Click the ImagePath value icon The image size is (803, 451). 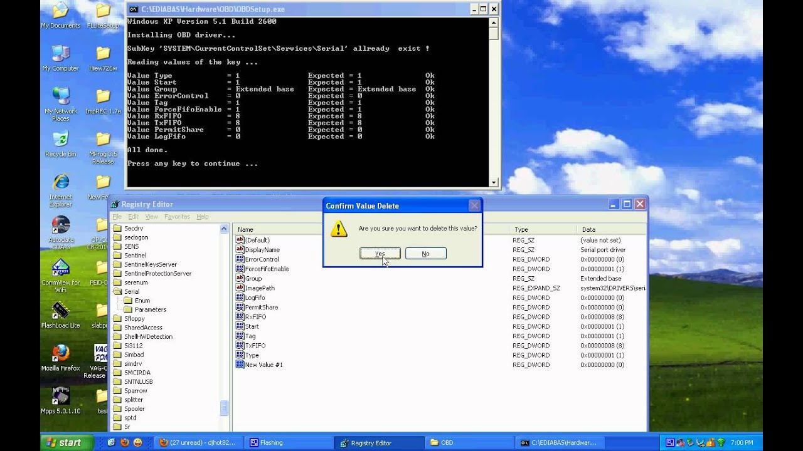click(240, 288)
